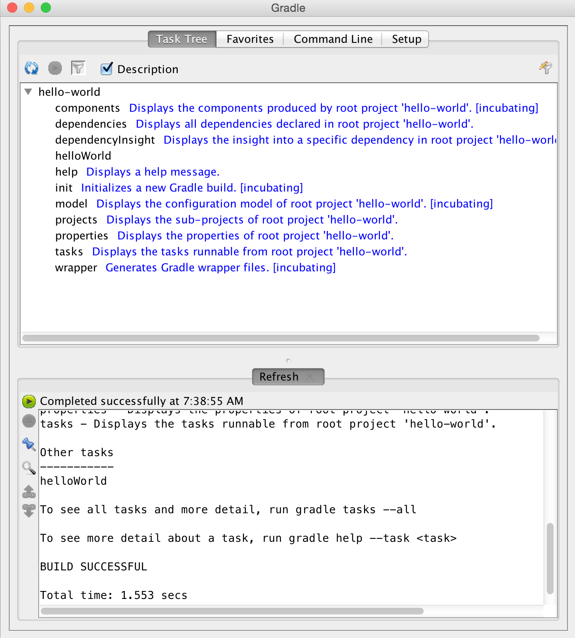
Task: Click 'Total time: 1.553 secs' line
Action: tap(113, 595)
